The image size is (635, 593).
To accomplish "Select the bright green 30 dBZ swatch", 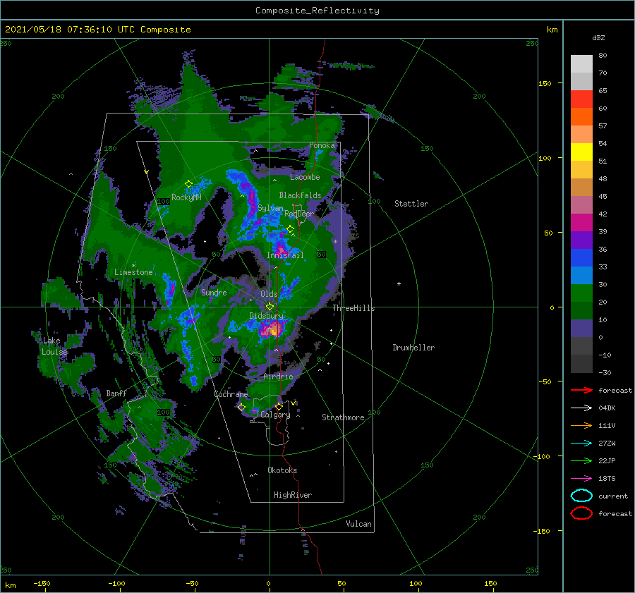I will pyautogui.click(x=581, y=293).
